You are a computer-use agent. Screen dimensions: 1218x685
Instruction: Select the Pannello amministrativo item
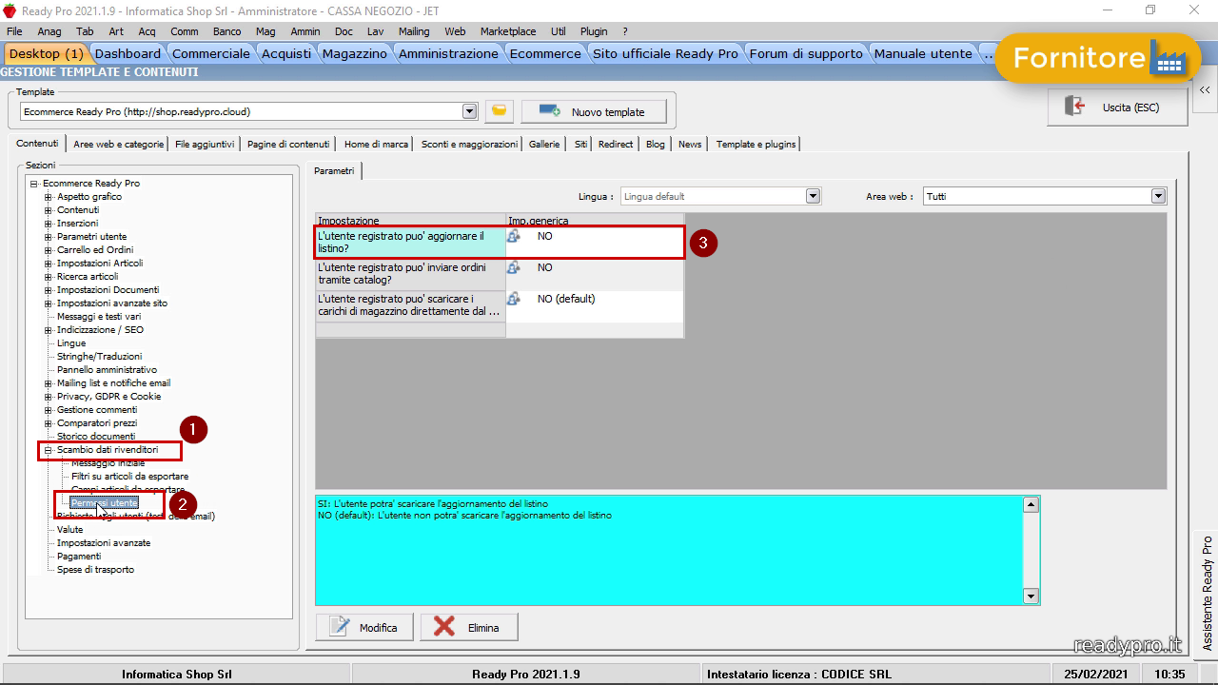click(x=107, y=370)
